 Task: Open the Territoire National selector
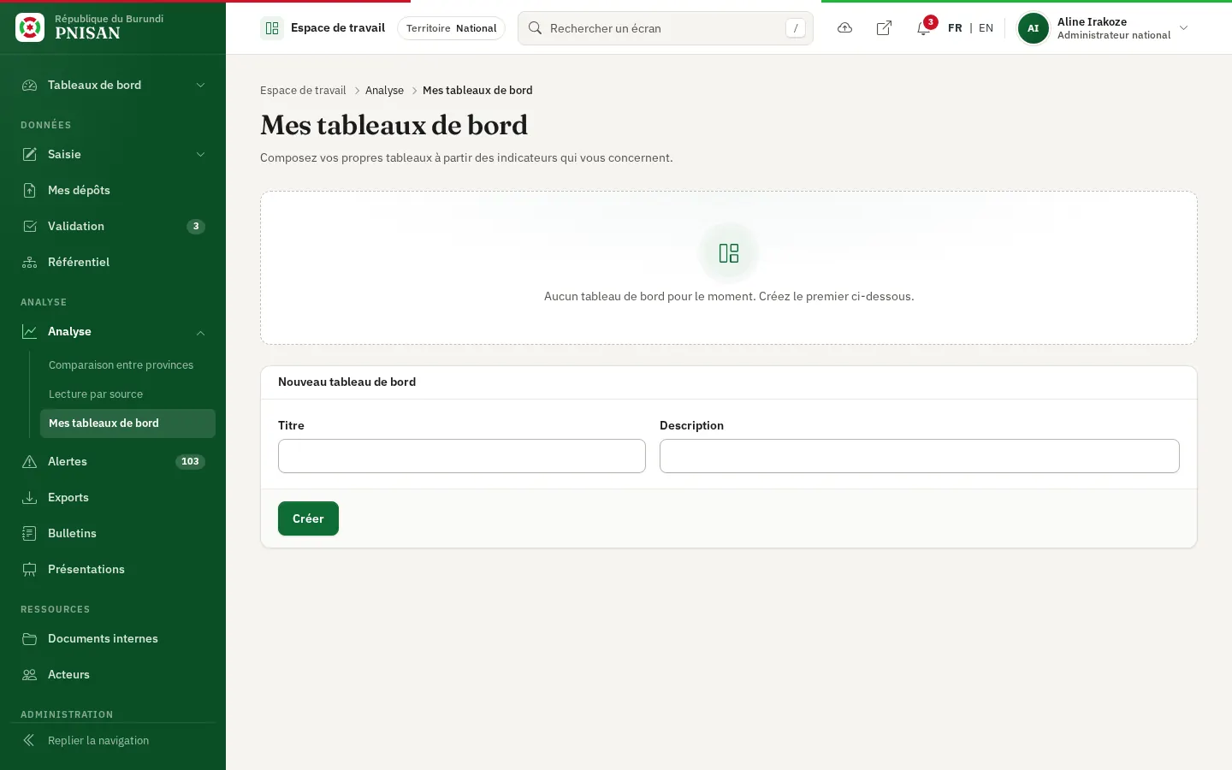click(451, 28)
